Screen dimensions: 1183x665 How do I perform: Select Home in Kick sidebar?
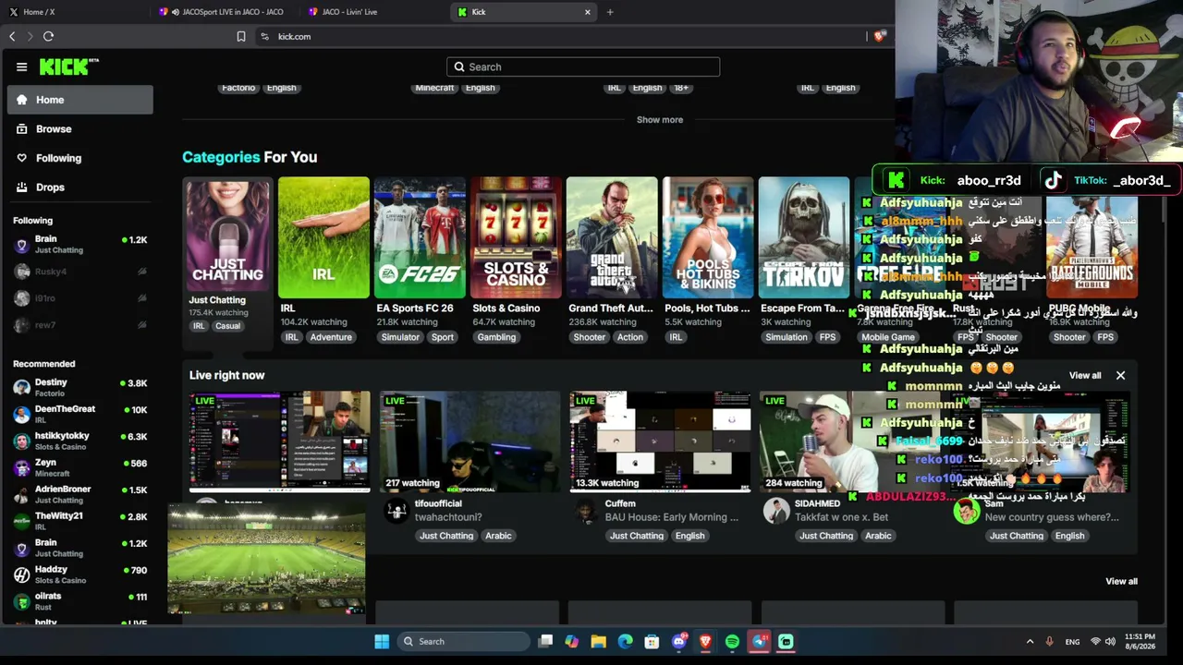[80, 100]
